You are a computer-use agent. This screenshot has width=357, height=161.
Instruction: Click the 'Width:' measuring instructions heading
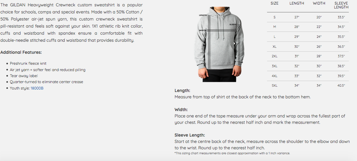(181, 110)
